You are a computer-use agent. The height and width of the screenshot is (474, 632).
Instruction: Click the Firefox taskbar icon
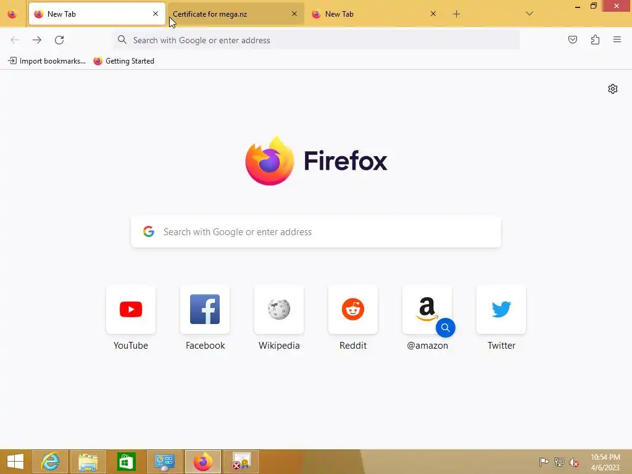(x=202, y=462)
